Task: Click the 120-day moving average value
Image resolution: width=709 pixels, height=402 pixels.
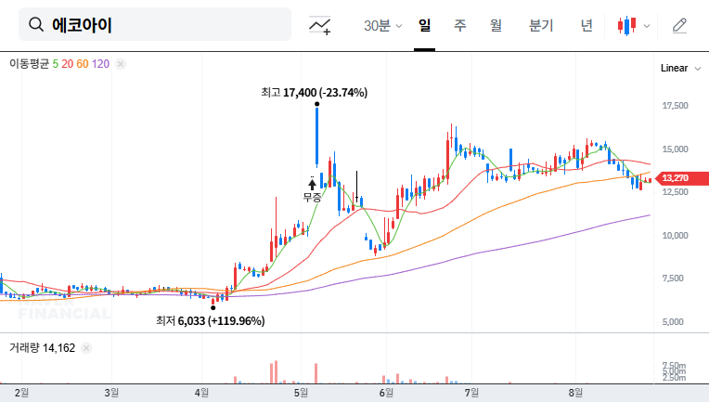Action: [x=100, y=64]
